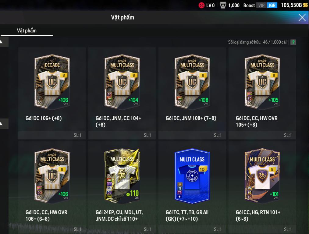The image size is (309, 234).
Task: Switch to the Vật phẩm tab
Action: 27,30
